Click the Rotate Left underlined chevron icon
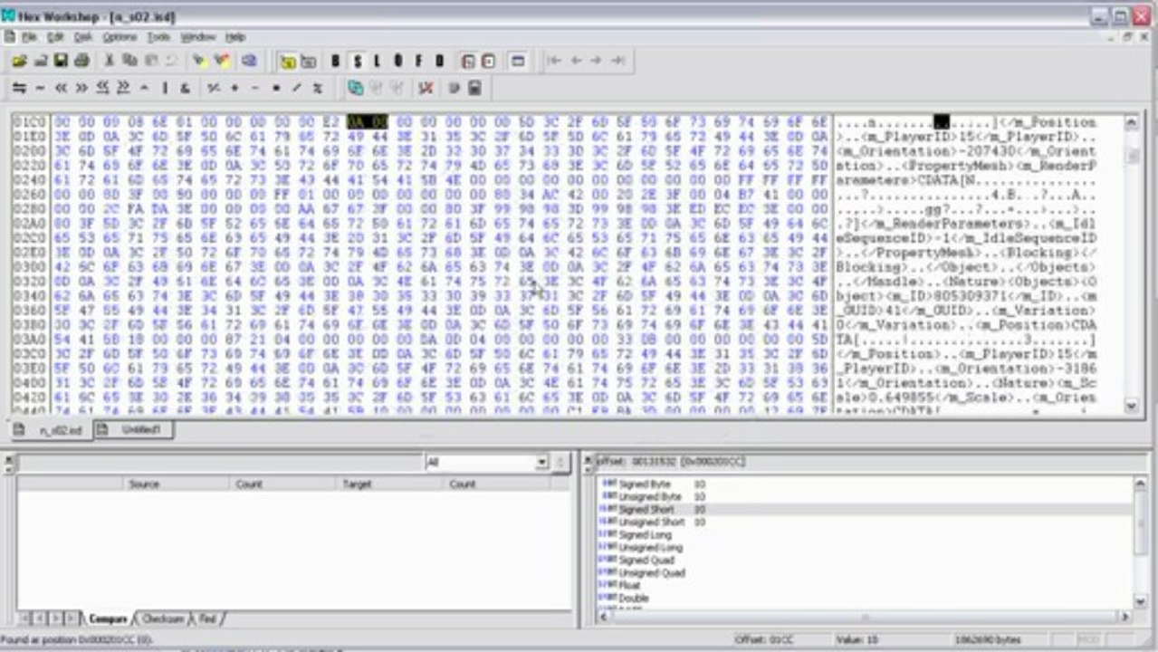 tap(102, 88)
